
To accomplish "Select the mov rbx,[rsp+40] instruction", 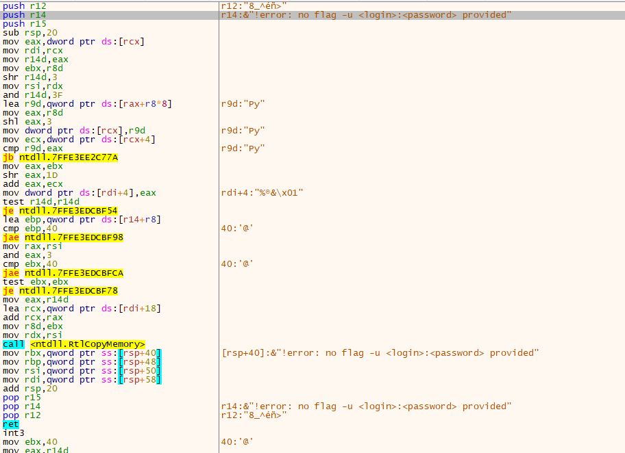I will [82, 353].
